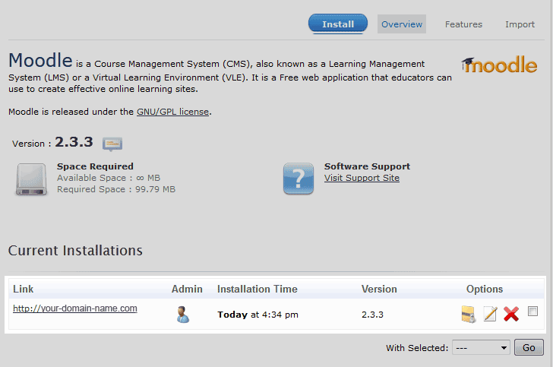Select the Install tab

[x=338, y=24]
